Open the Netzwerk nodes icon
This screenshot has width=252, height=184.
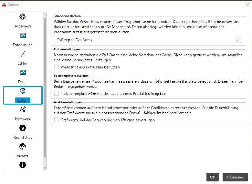23,109
